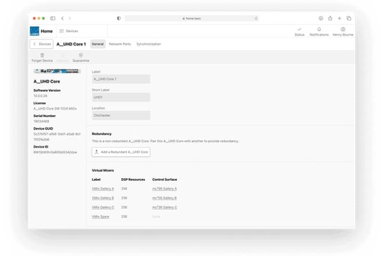Open the Status indicator
Viewport: 384px width, 256px height.
pyautogui.click(x=299, y=32)
